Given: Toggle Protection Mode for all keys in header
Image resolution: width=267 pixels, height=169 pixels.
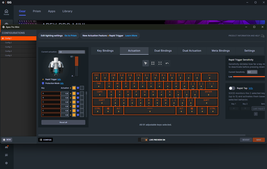Looking at the screenshot, I should tap(82, 88).
